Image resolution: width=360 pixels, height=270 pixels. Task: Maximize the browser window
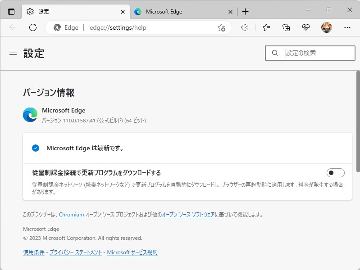[329, 10]
